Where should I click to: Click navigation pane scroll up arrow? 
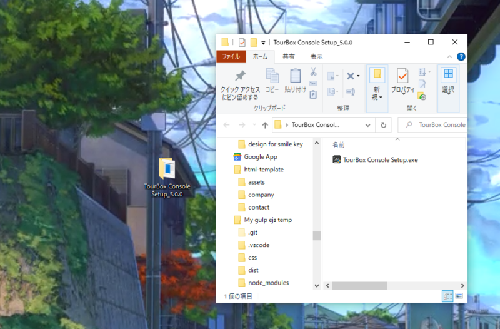(x=317, y=143)
